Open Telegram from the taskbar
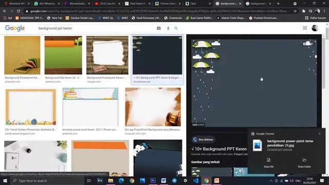 pos(174,180)
